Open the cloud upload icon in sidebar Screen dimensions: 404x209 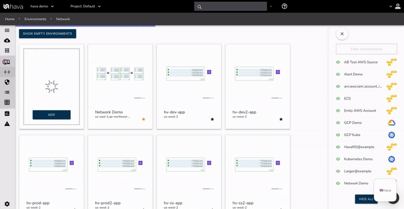7,40
